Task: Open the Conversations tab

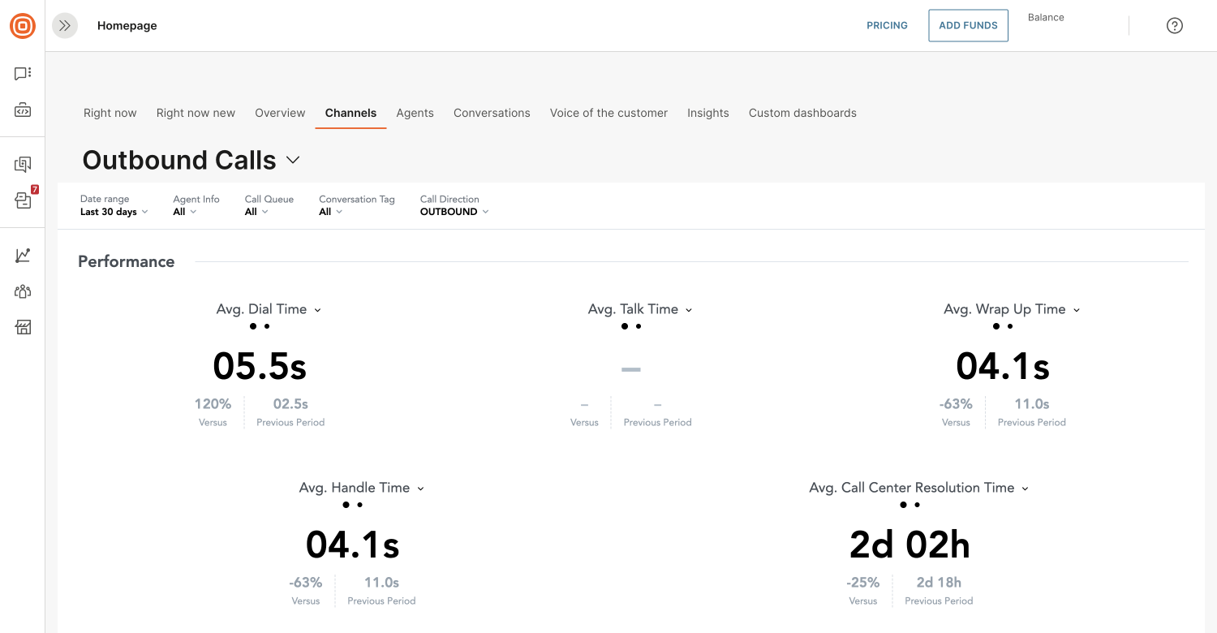Action: [492, 113]
